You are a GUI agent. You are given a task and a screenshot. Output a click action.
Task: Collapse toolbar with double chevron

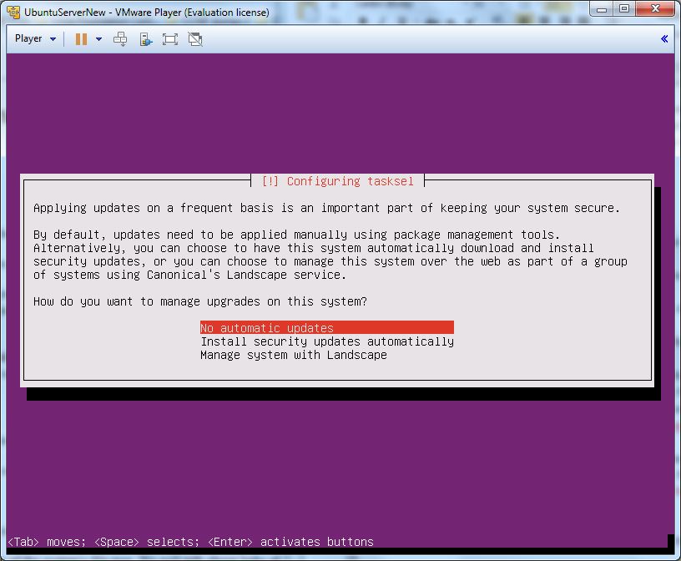664,39
